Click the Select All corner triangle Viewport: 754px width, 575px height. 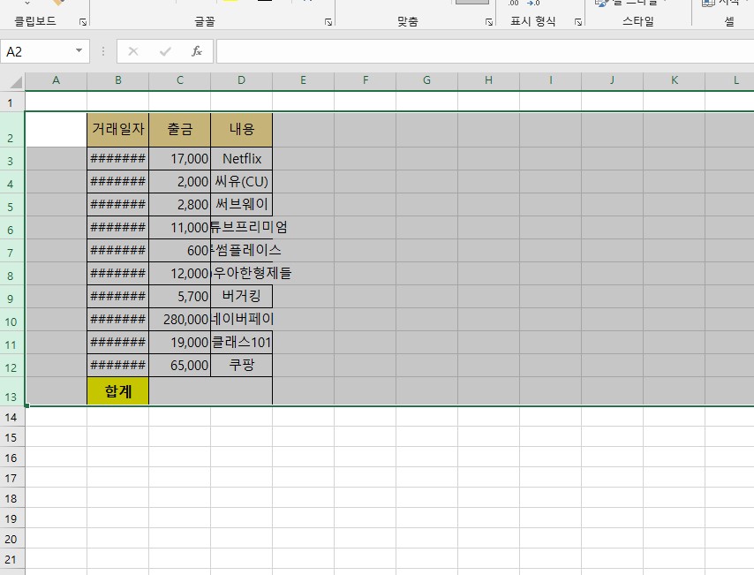(x=15, y=82)
